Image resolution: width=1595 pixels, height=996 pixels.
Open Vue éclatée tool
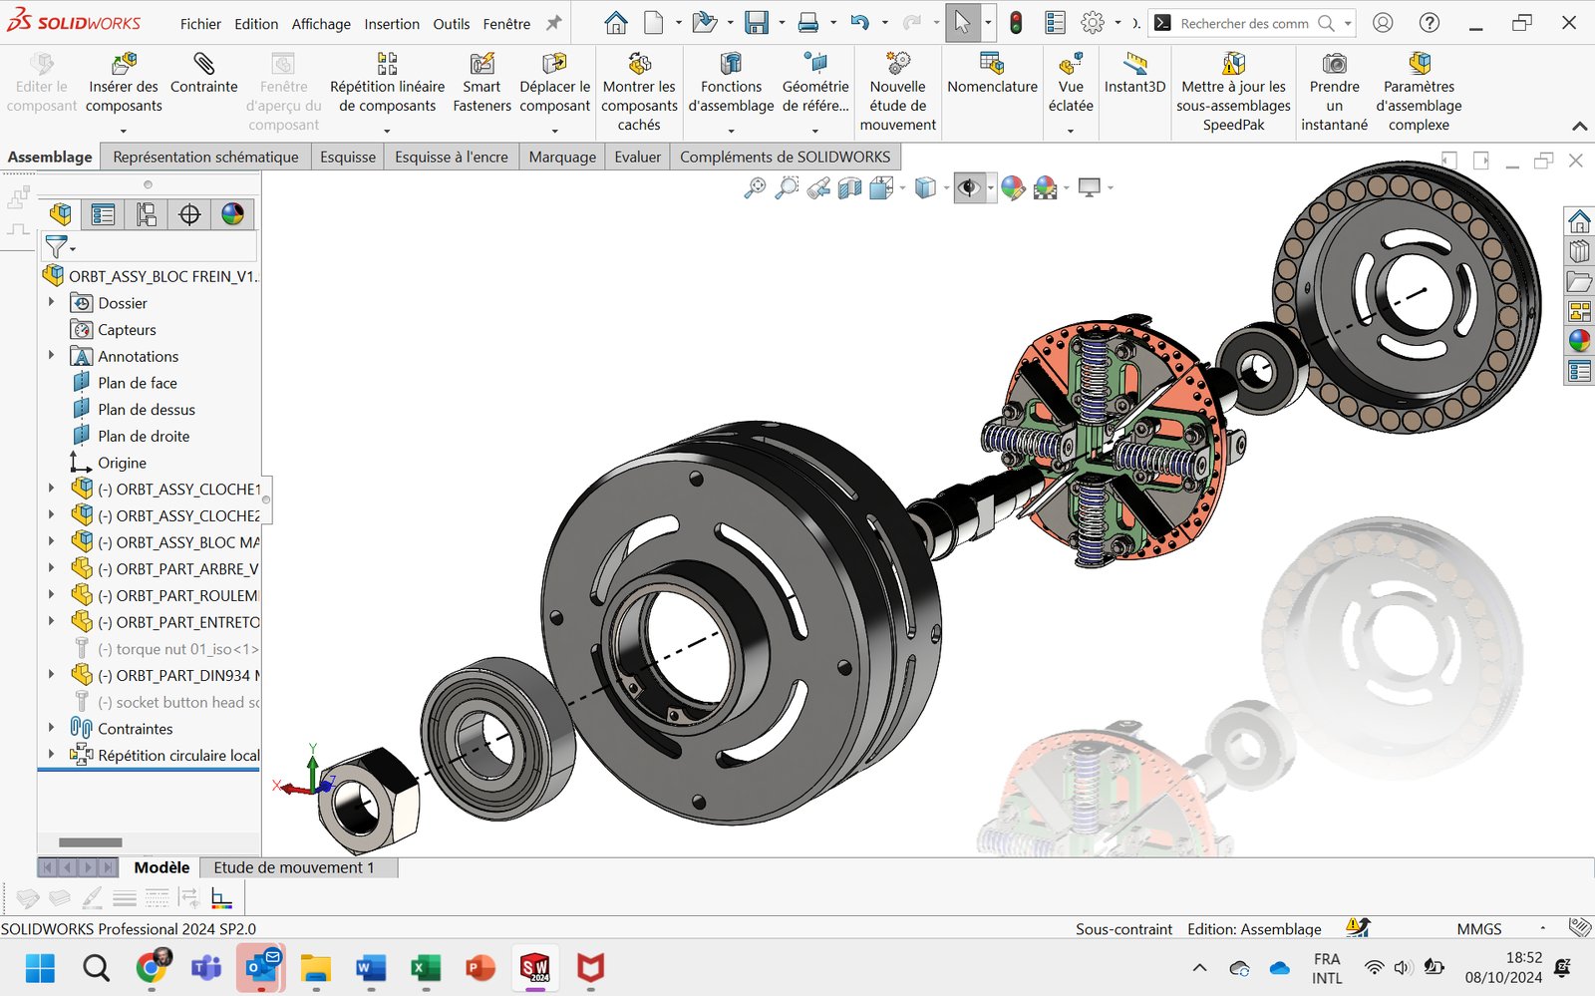(x=1070, y=65)
